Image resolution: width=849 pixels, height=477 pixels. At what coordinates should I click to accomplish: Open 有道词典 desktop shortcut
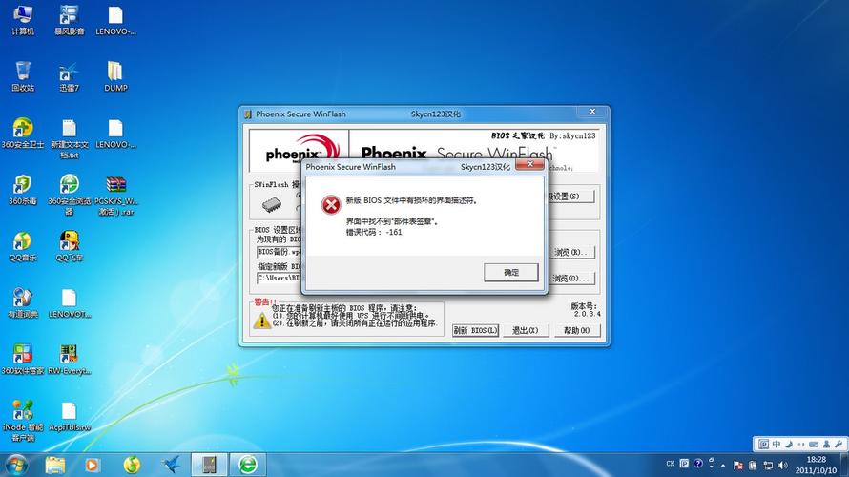23,302
